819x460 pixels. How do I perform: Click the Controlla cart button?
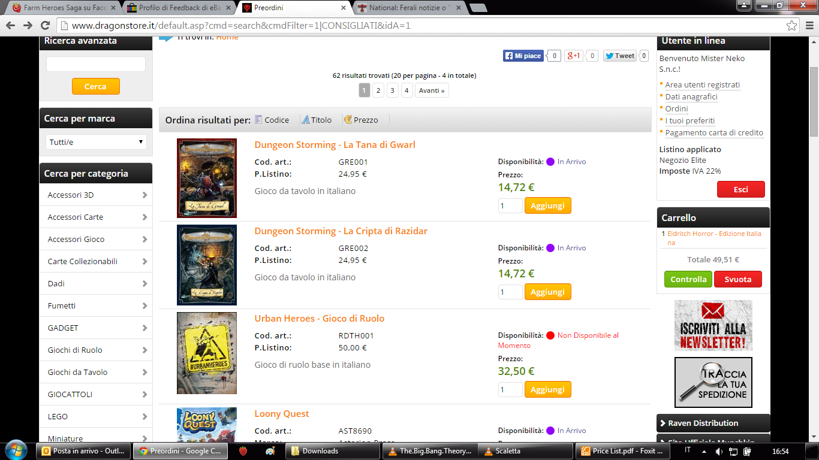pyautogui.click(x=688, y=279)
